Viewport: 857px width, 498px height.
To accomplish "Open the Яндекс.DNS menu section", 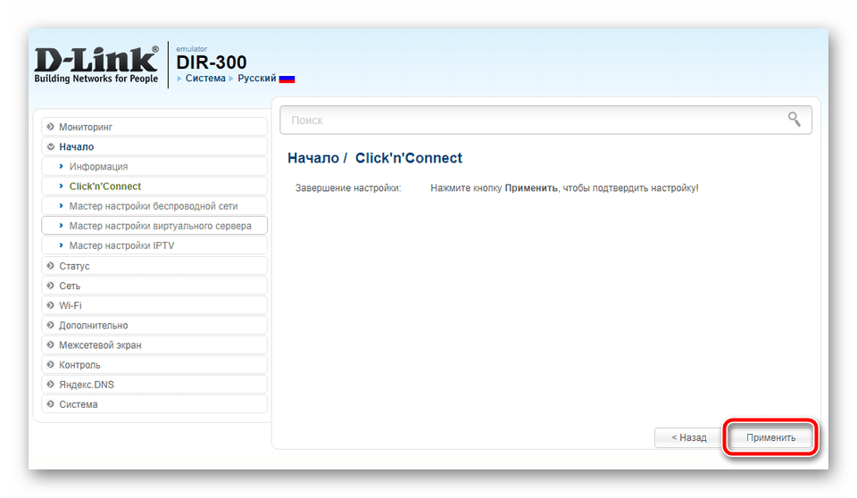I will tap(154, 385).
